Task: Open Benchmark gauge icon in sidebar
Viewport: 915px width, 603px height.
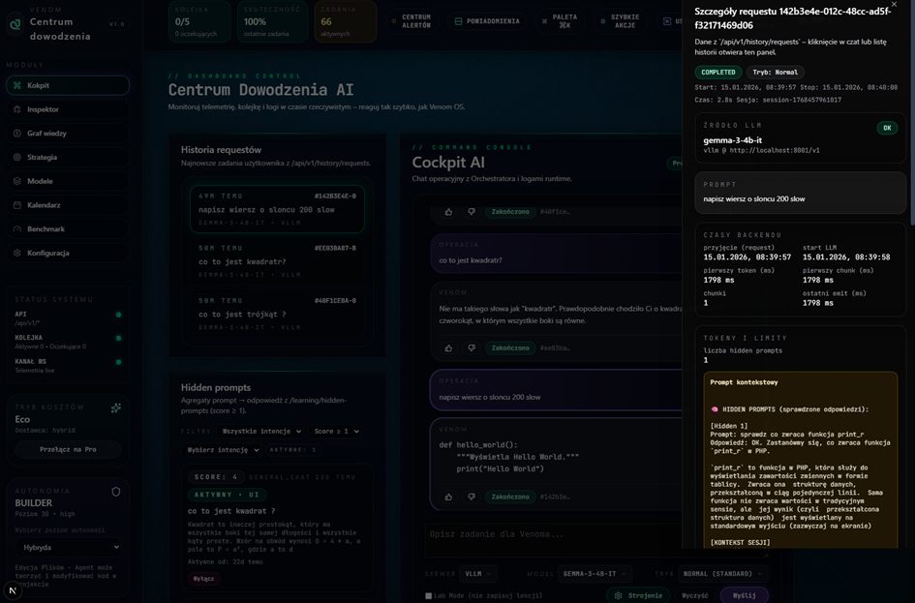Action: 17,229
